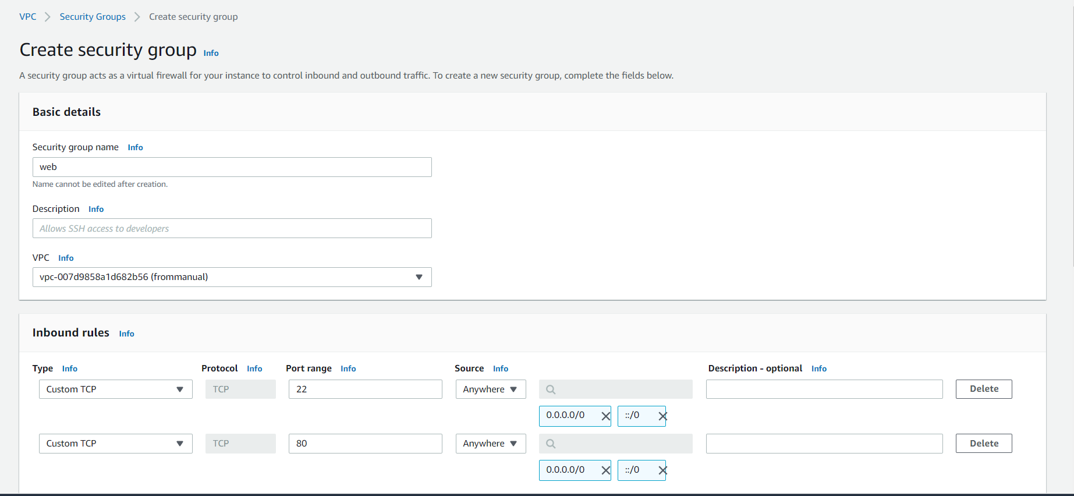Open Source dropdown for the port 22 rule
The width and height of the screenshot is (1074, 496).
(x=491, y=389)
